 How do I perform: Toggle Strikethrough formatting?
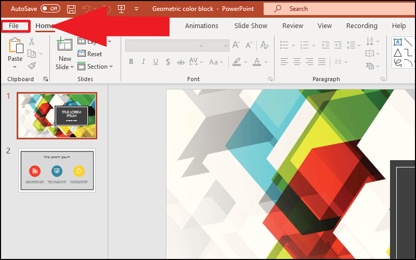[x=180, y=62]
